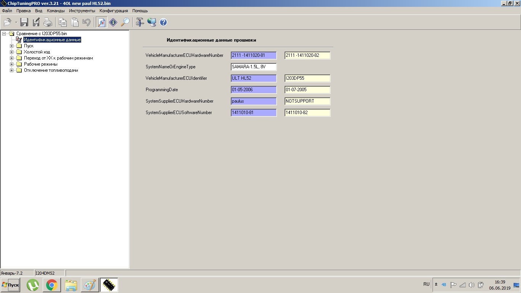The width and height of the screenshot is (521, 293).
Task: Click the RU language indicator in tray
Action: pos(426,284)
